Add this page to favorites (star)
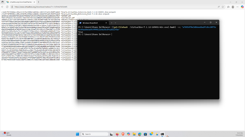 click(x=223, y=7)
